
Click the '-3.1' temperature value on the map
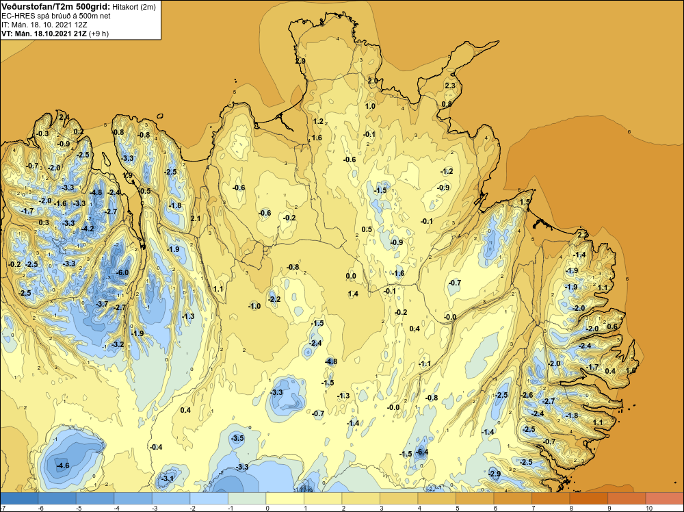tap(168, 478)
